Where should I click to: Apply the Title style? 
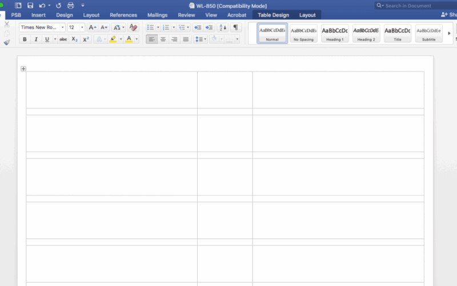(398, 33)
